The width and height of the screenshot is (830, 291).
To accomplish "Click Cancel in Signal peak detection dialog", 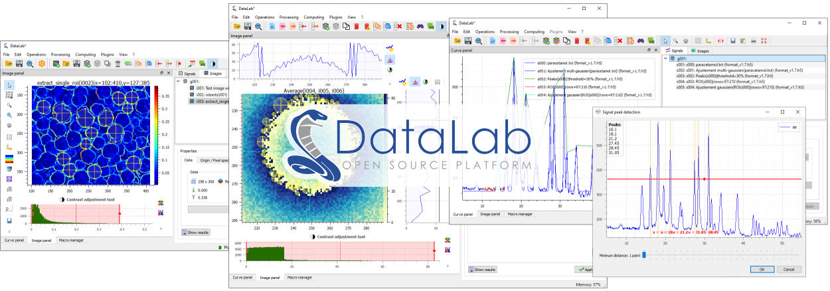I will click(x=789, y=269).
